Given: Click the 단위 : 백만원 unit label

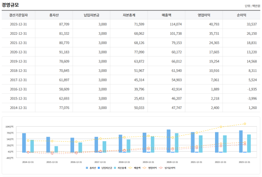Looking at the screenshot, I should pos(253,6).
